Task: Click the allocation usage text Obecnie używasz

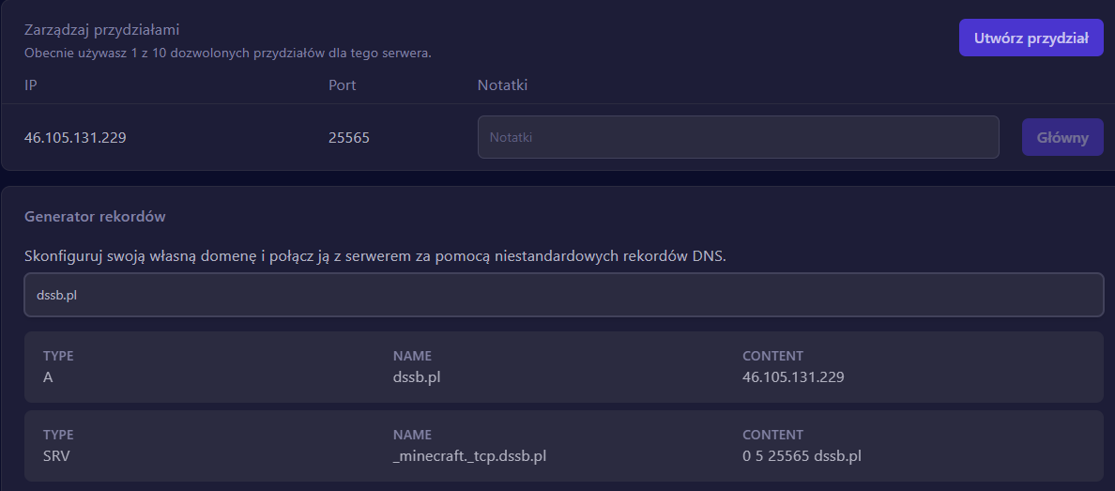Action: [227, 53]
